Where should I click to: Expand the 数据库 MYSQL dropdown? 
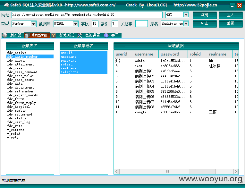[75, 24]
